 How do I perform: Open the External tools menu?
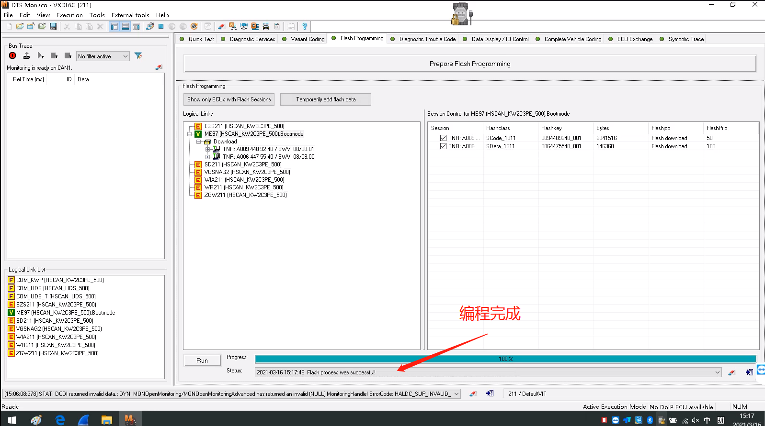[x=130, y=15]
